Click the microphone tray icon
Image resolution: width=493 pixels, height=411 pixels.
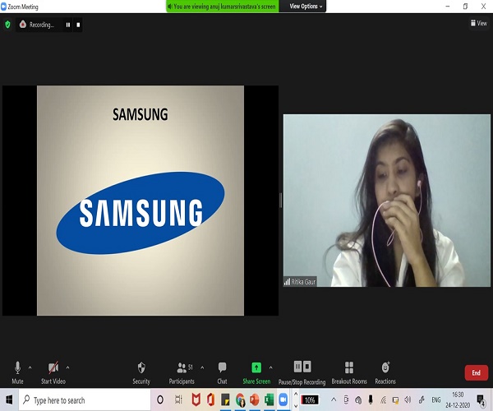[x=371, y=399]
